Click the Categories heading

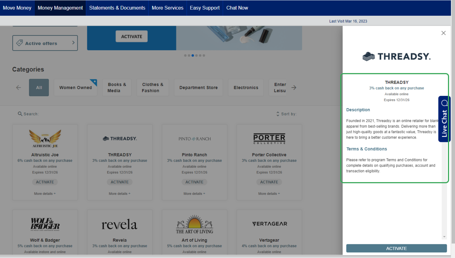tap(28, 69)
